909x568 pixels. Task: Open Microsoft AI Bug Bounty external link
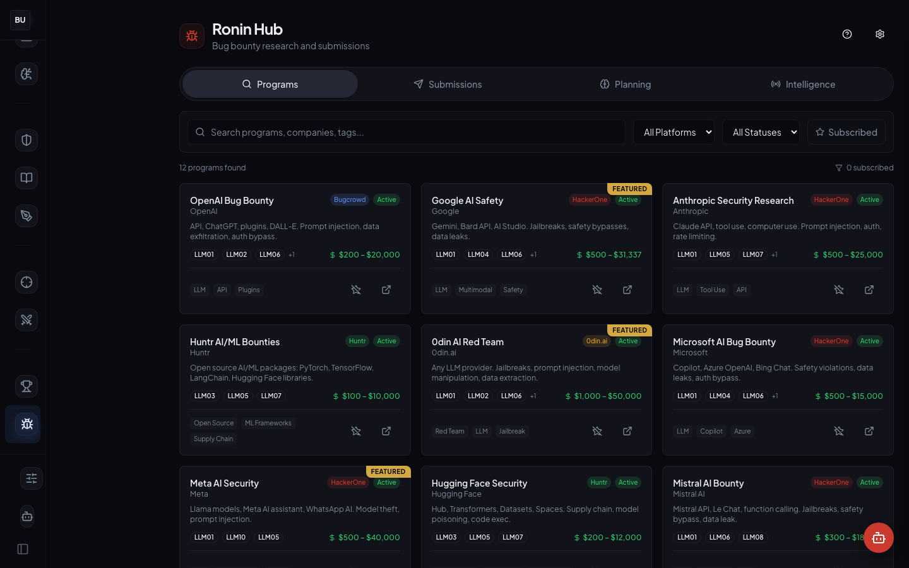coord(869,431)
